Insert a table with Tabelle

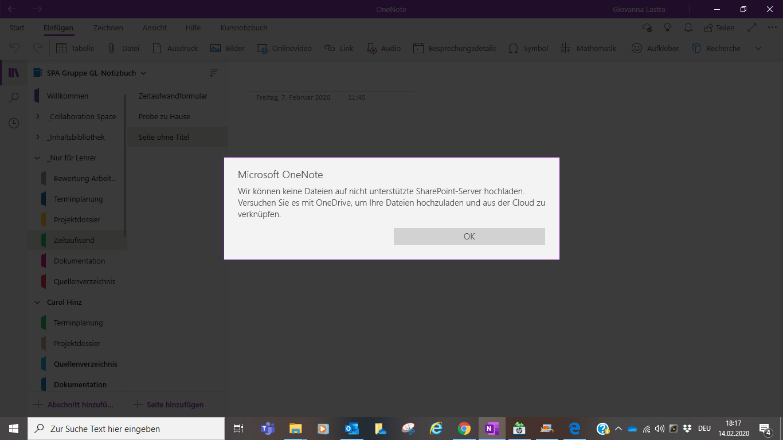(x=75, y=49)
